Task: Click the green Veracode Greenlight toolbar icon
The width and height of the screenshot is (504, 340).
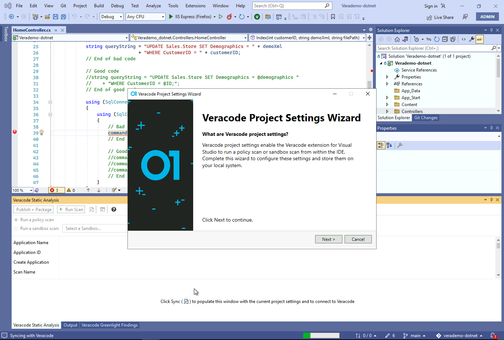Action: [x=257, y=17]
